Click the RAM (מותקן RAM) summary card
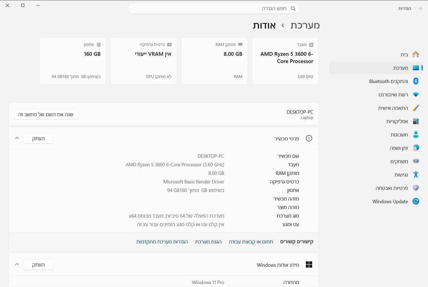Viewport: 428px width, 287px height. click(215, 61)
